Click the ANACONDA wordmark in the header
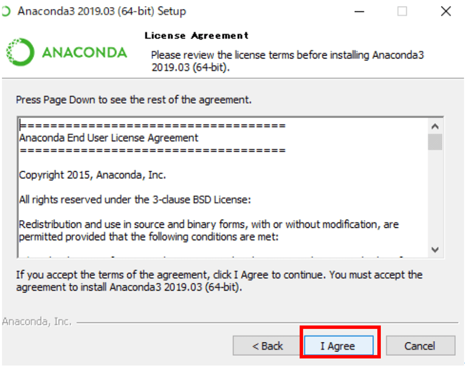The image size is (465, 366). point(85,53)
